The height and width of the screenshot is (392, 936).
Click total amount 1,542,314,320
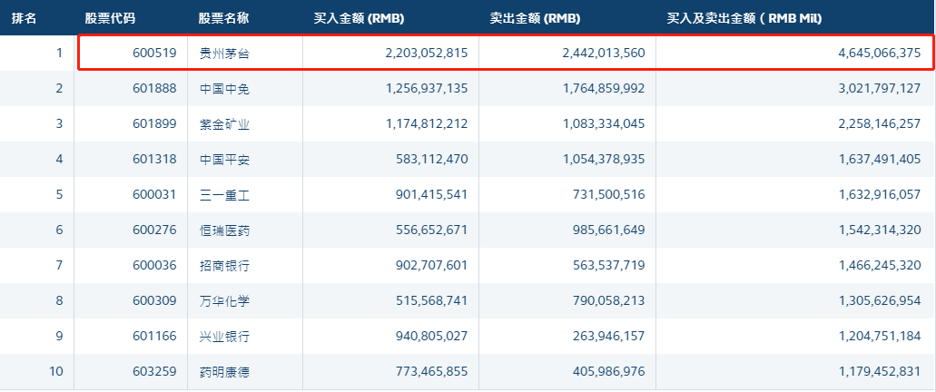(880, 230)
